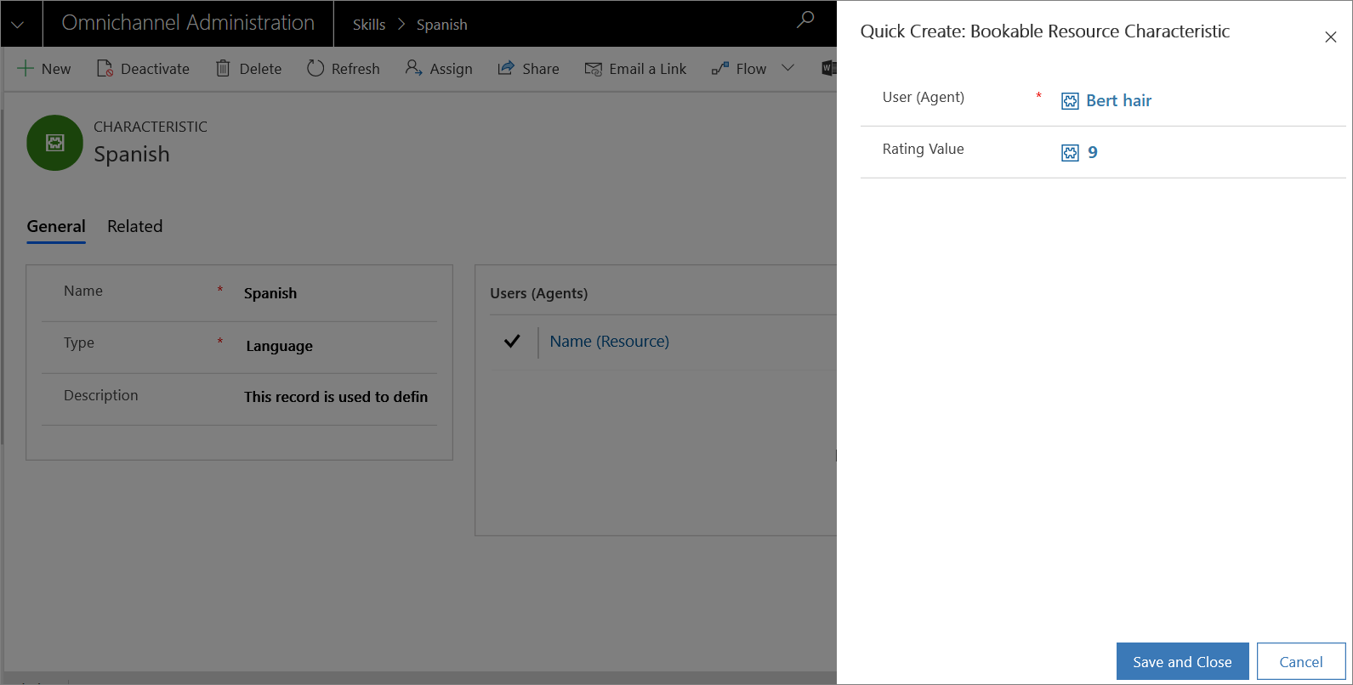Expand the Flow dropdown chevron
The image size is (1353, 685).
click(787, 68)
